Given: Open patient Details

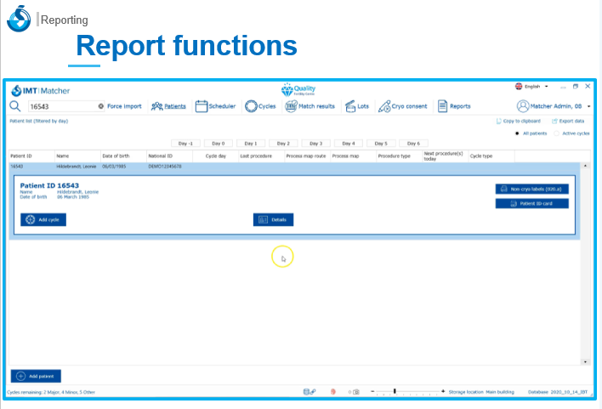Looking at the screenshot, I should [x=273, y=219].
